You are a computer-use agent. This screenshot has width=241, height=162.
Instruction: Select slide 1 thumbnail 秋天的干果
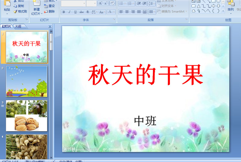(x=27, y=47)
